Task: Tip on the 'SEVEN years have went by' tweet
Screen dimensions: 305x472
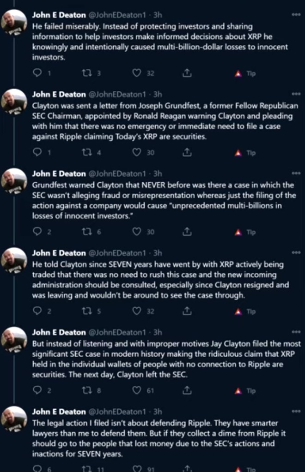Action: click(x=246, y=311)
